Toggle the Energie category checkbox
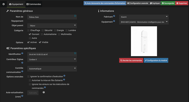189x102 pixels. coord(55,30)
